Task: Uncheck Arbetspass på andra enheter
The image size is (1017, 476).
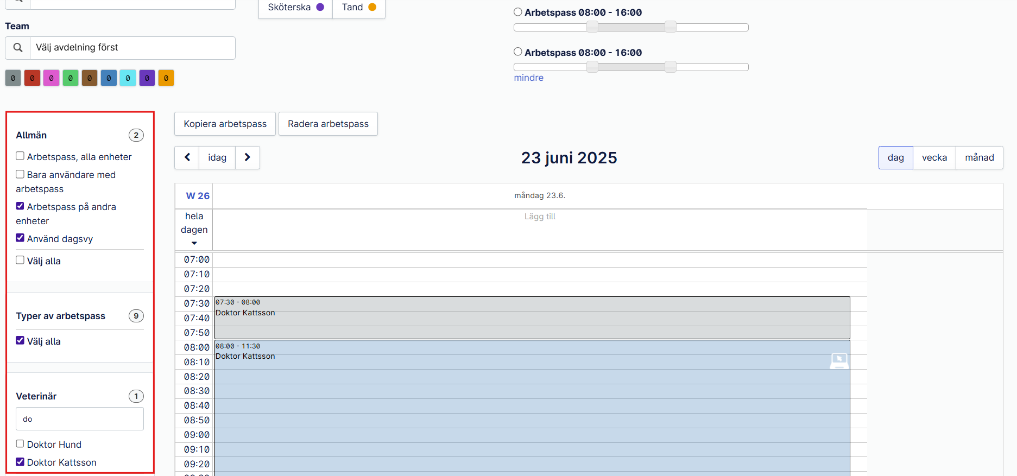Action: click(x=20, y=206)
